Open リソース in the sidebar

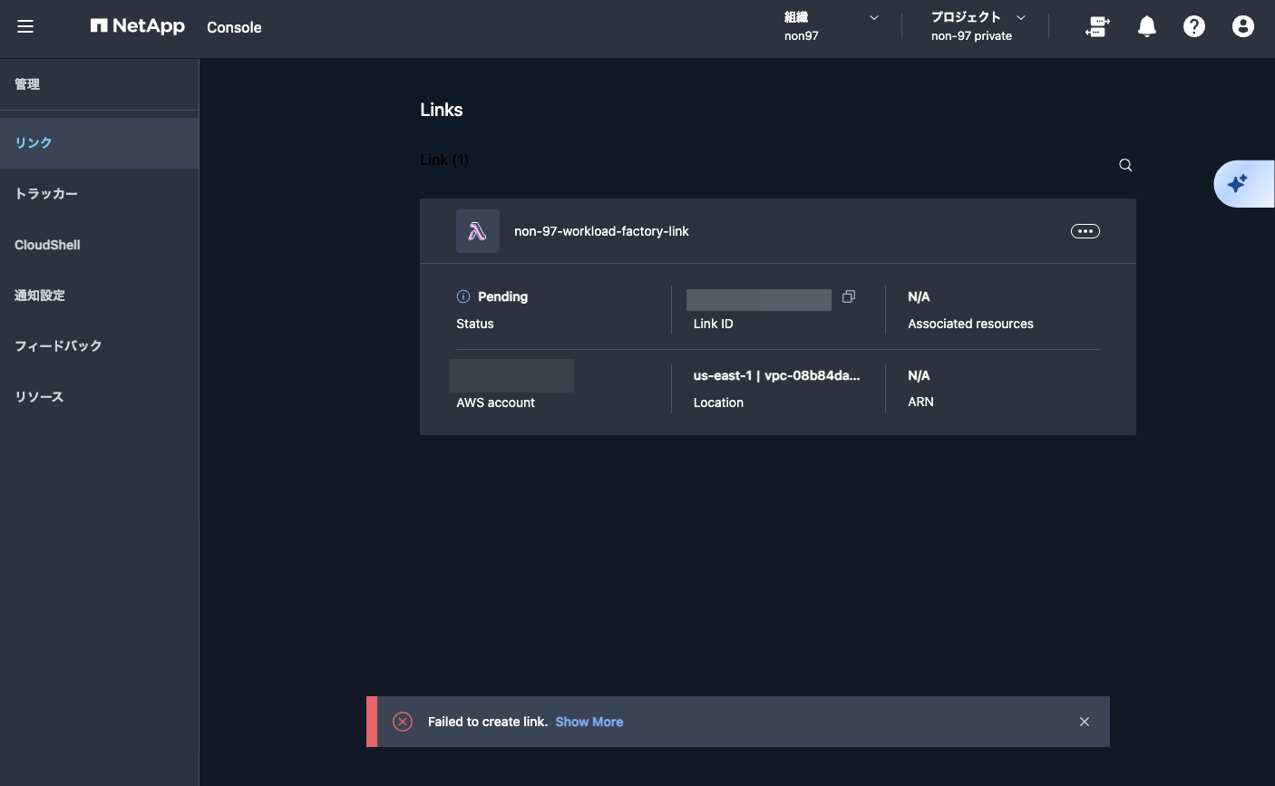click(x=100, y=397)
